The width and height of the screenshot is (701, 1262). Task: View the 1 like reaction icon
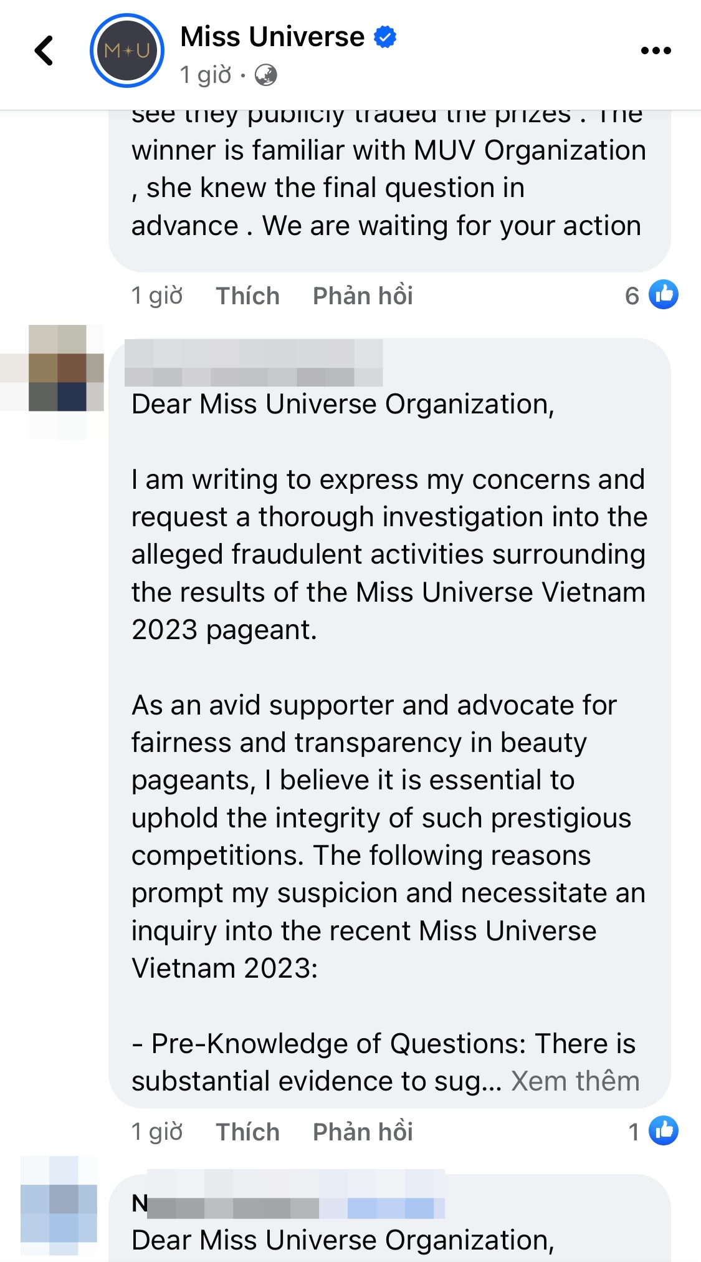[664, 1131]
